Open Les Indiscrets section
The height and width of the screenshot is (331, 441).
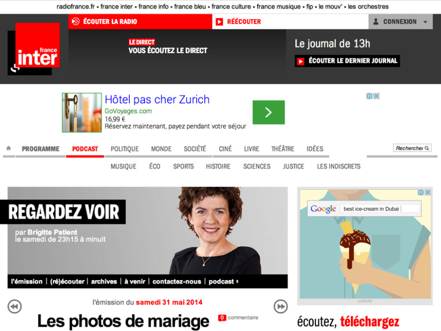click(x=339, y=167)
